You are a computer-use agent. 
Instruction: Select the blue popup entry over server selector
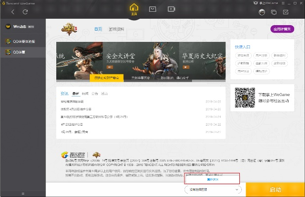click(x=212, y=180)
